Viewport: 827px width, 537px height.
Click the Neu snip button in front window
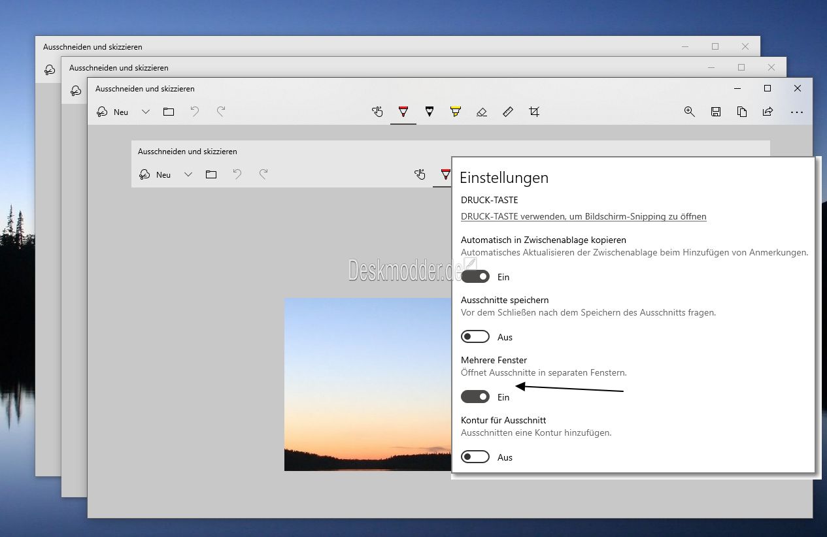point(112,112)
